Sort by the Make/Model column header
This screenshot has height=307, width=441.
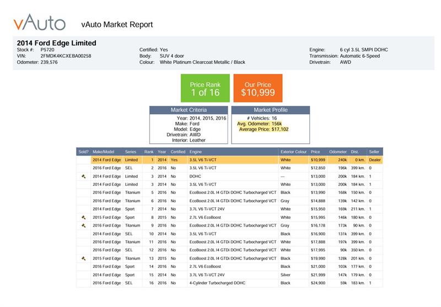coord(104,152)
